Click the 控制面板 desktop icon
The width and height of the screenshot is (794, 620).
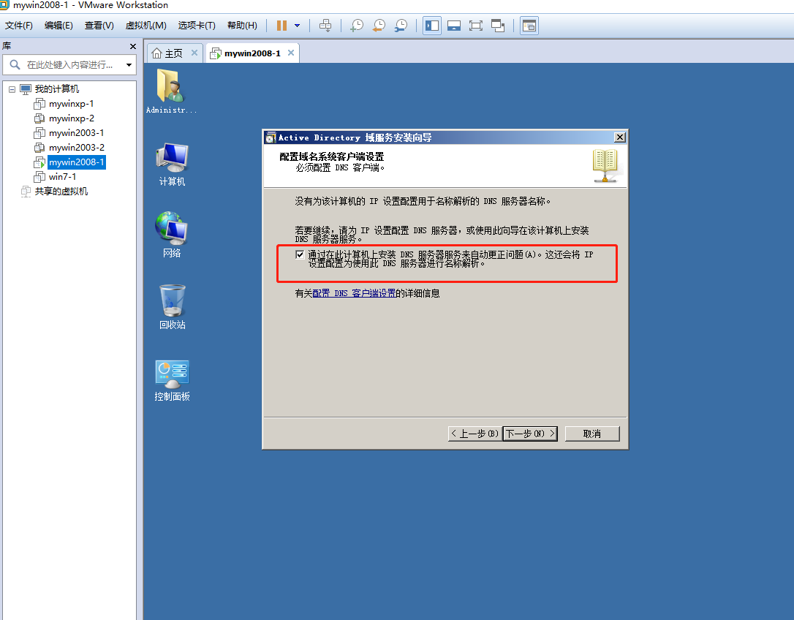click(x=172, y=380)
